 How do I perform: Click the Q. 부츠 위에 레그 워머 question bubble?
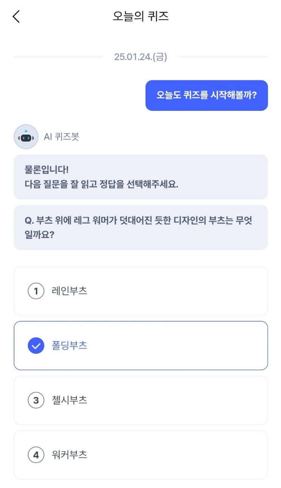click(141, 227)
